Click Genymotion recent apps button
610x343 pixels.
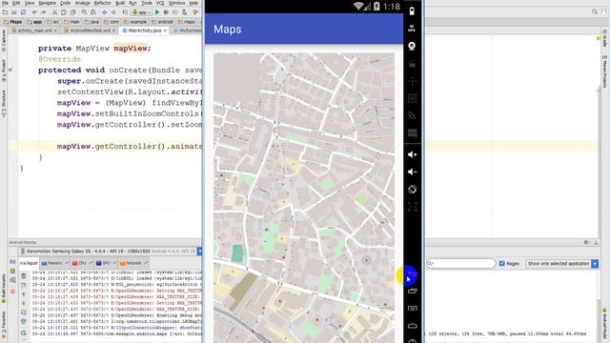coord(412,291)
